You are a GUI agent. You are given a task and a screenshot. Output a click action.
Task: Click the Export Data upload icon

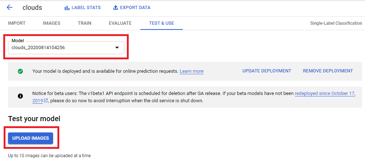116,8
